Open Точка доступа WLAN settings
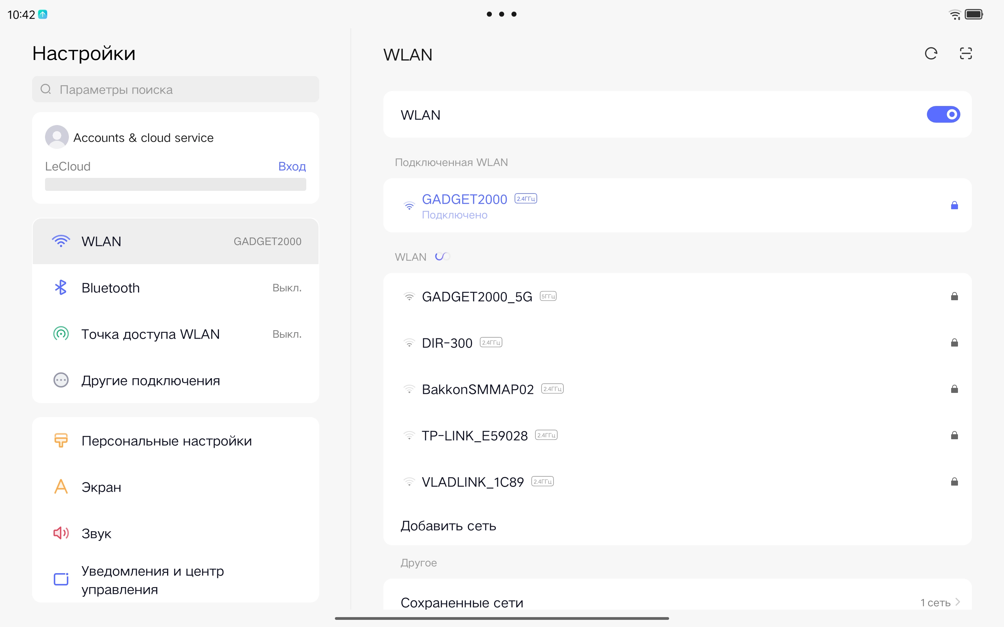 tap(176, 334)
